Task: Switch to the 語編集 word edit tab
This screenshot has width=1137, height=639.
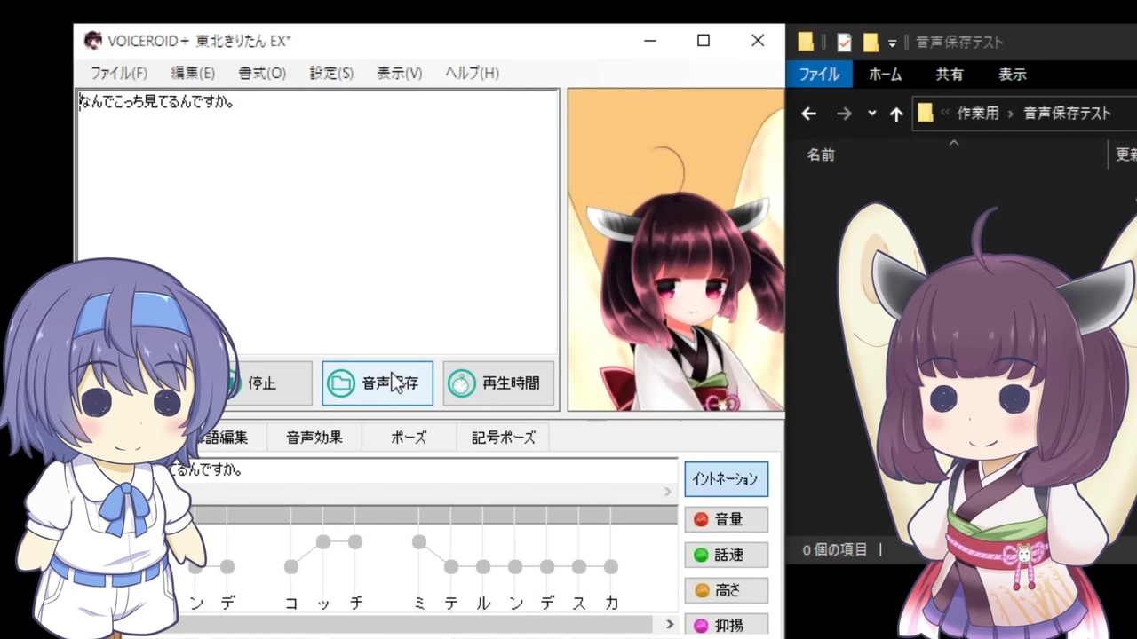Action: (x=222, y=438)
